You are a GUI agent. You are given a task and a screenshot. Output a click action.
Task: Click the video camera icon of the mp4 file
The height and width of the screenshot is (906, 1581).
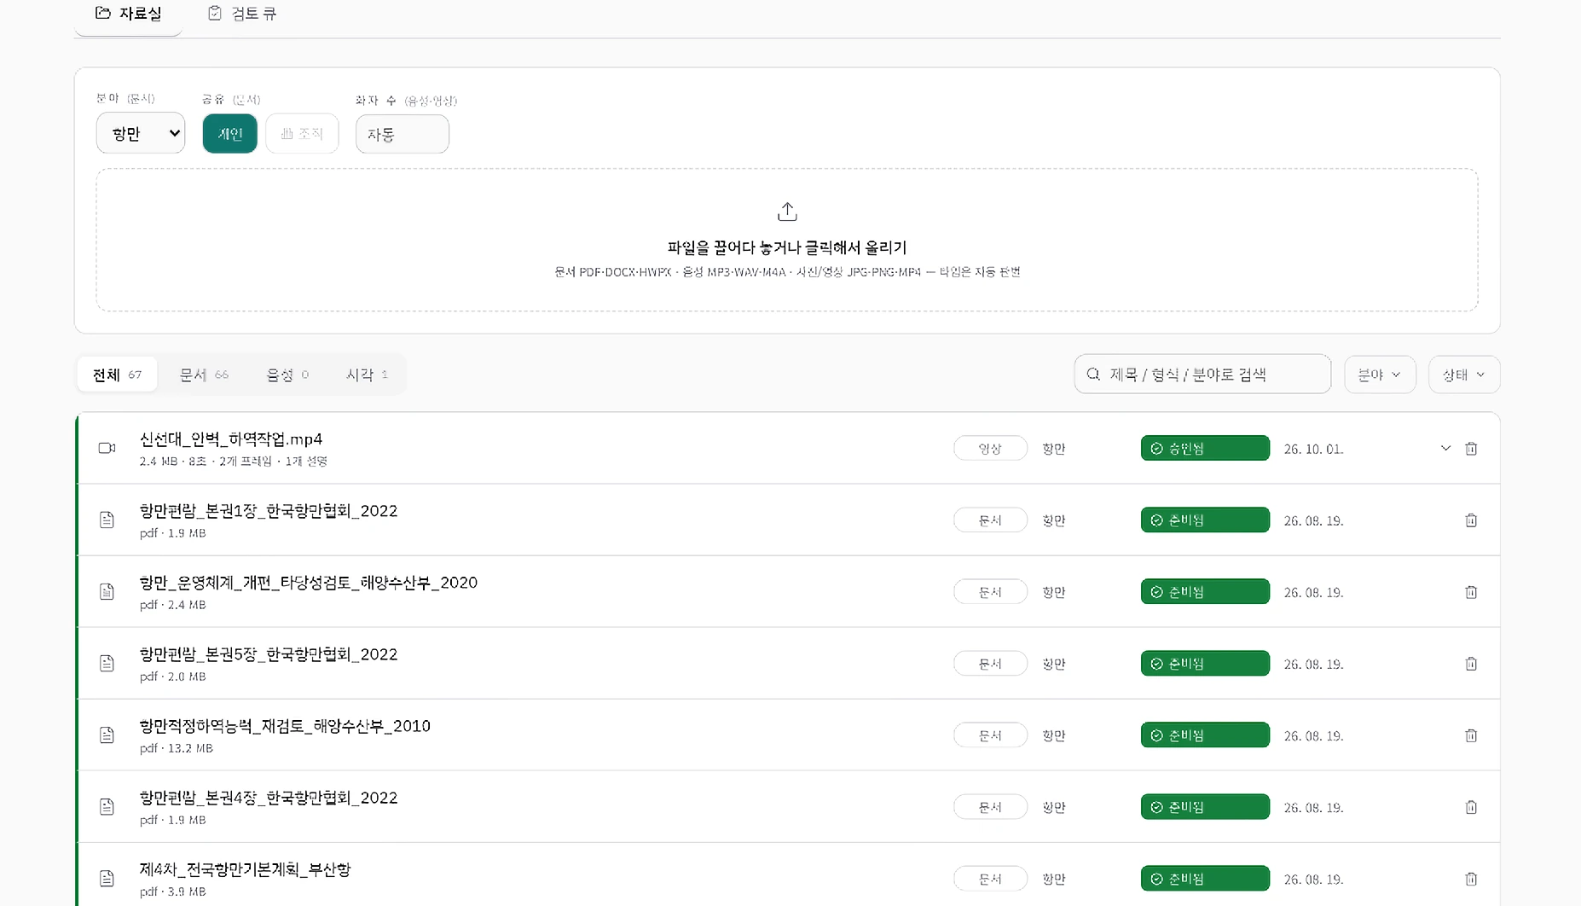(107, 448)
